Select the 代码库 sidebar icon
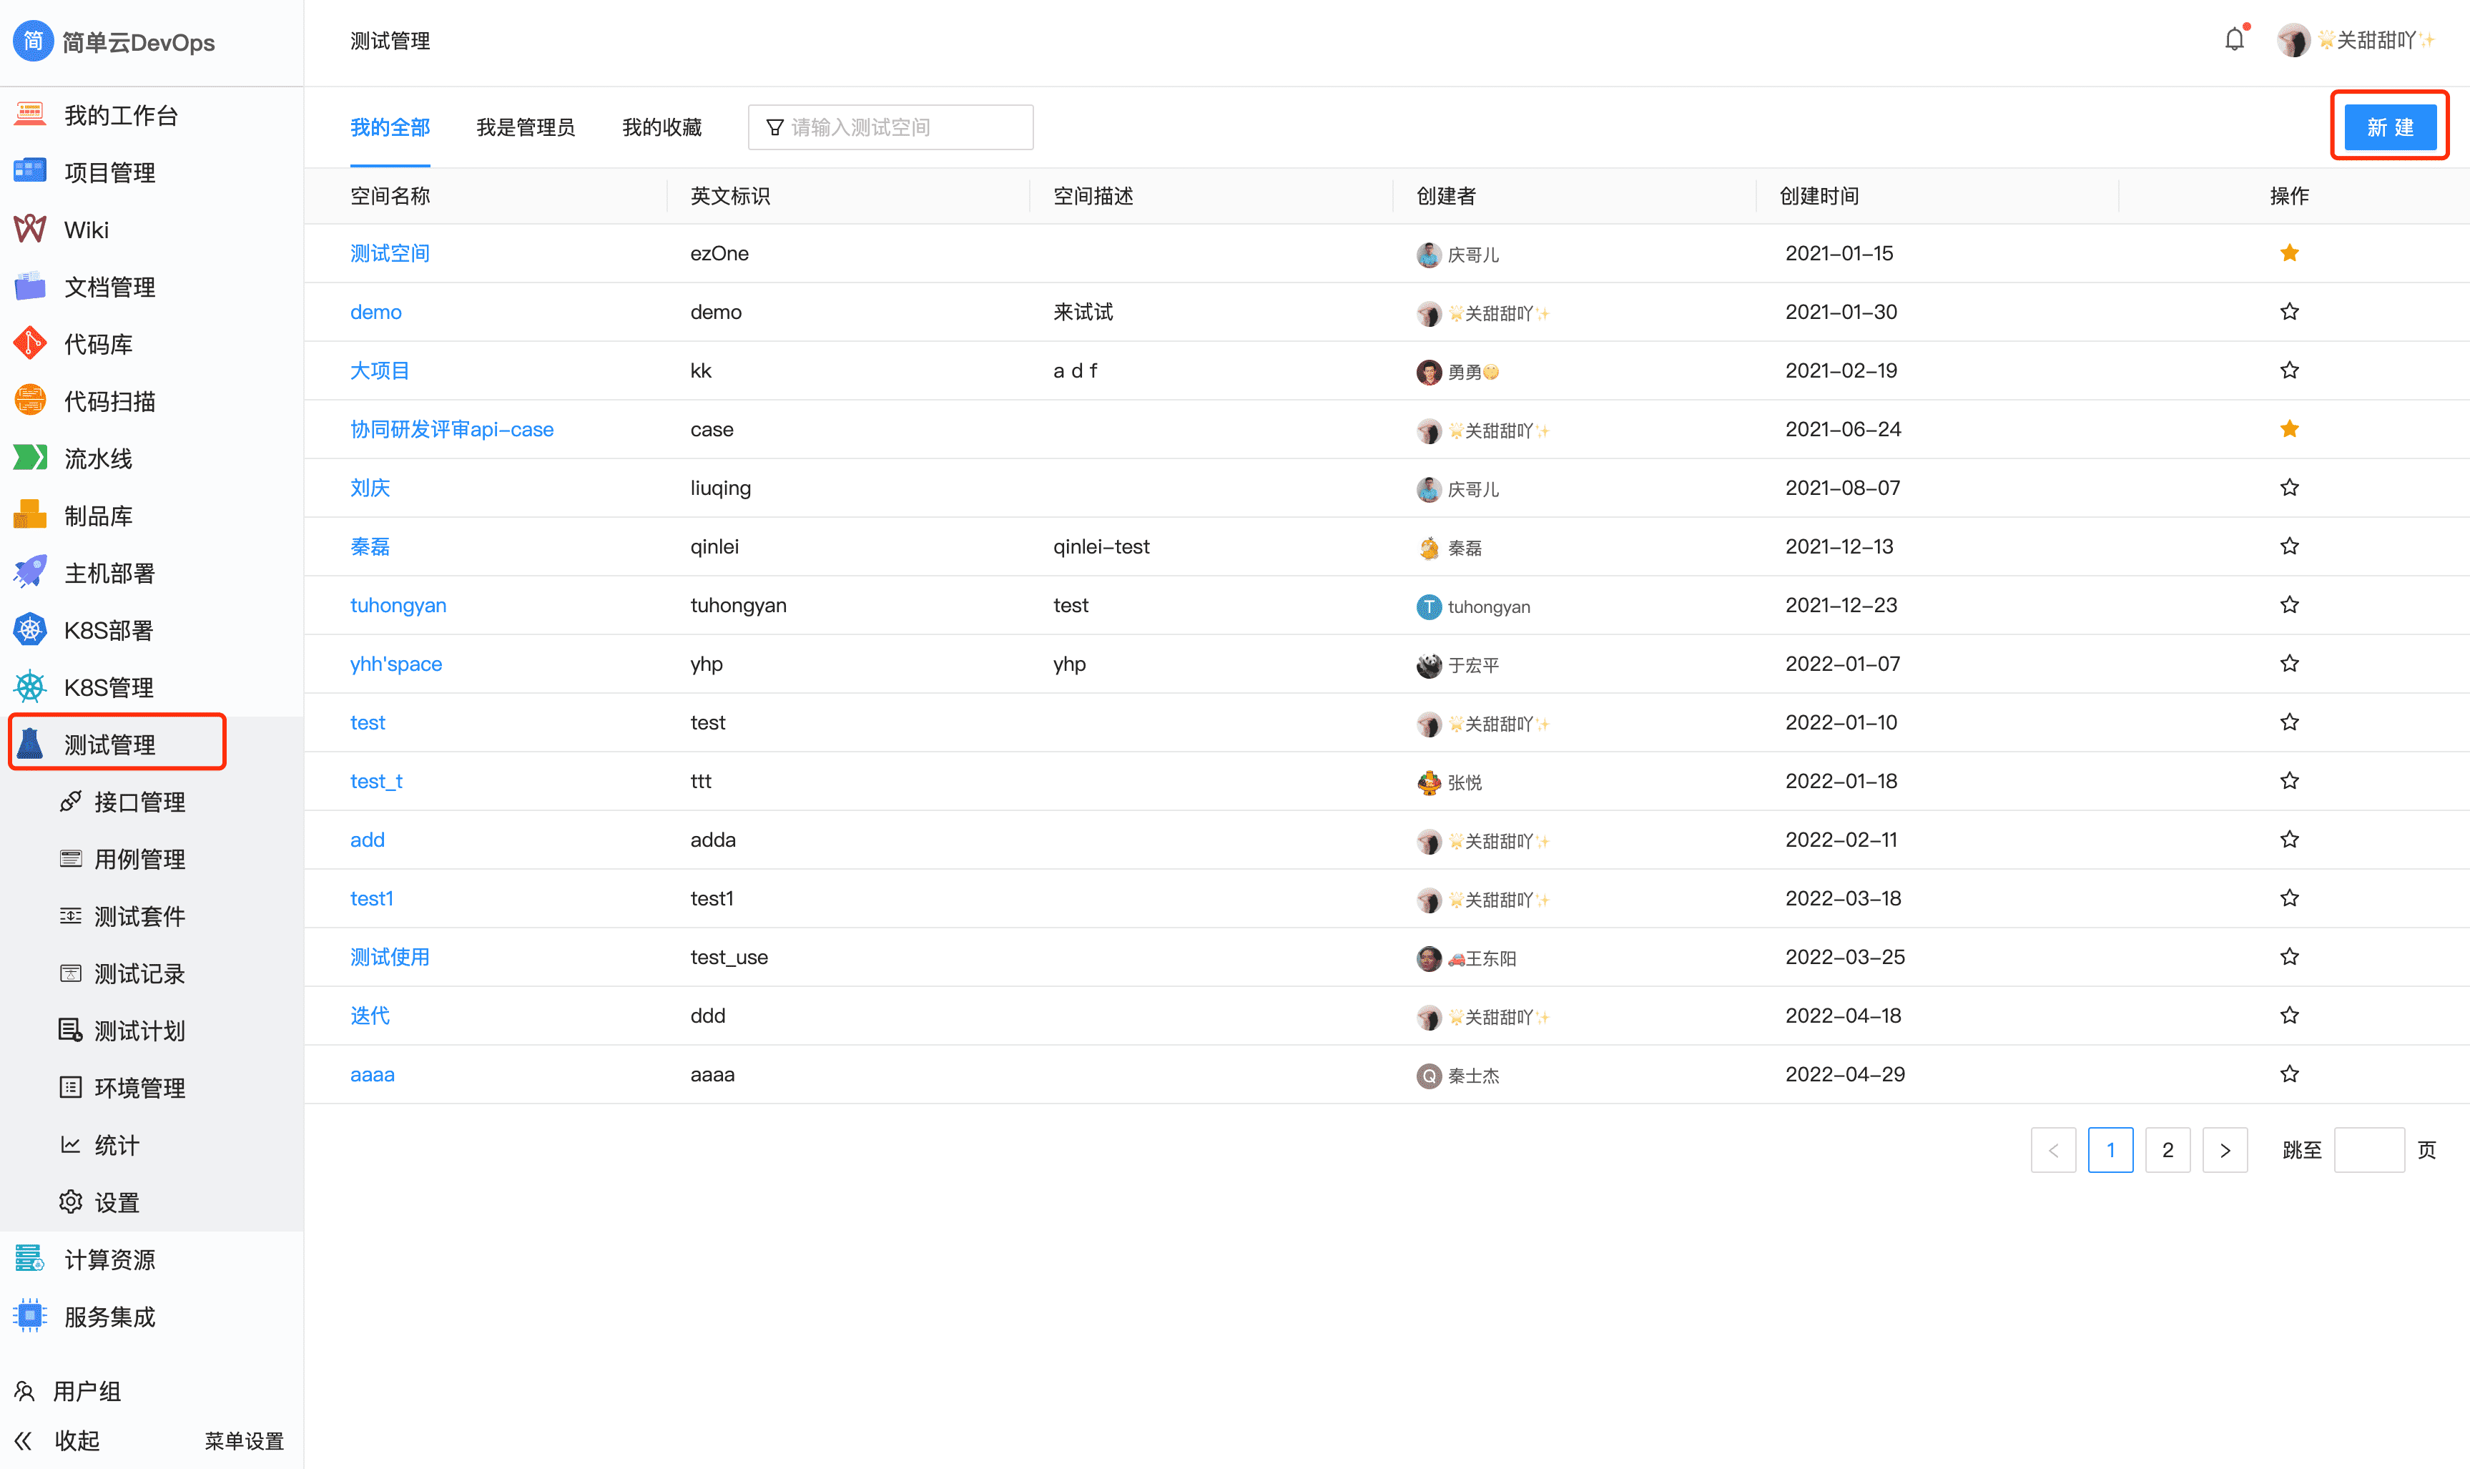Viewport: 2470px width, 1469px height. click(29, 343)
